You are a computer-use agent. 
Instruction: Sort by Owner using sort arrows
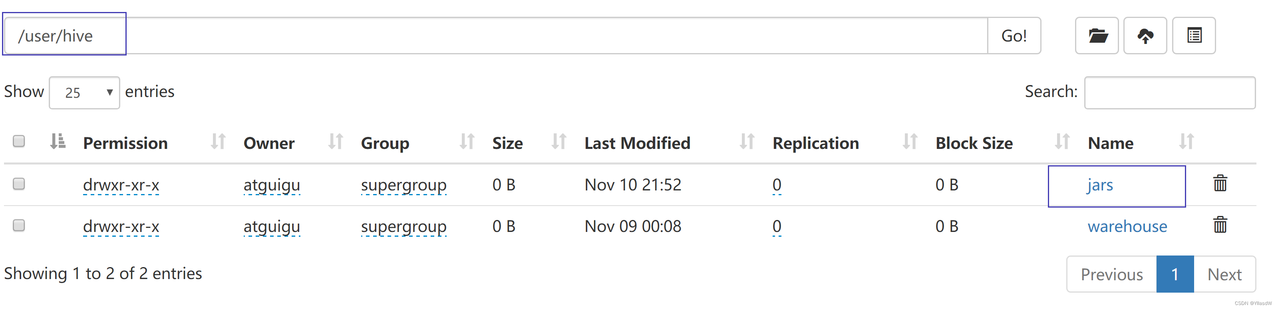coord(336,142)
